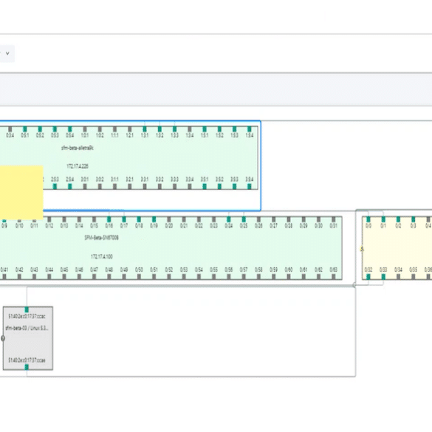The image size is (432, 432).
Task: Click port 0/63 on SFM-Beta-SN8700B
Action: tap(334, 277)
